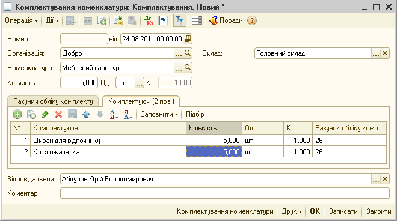Open the Друк dropdown

(x=292, y=211)
